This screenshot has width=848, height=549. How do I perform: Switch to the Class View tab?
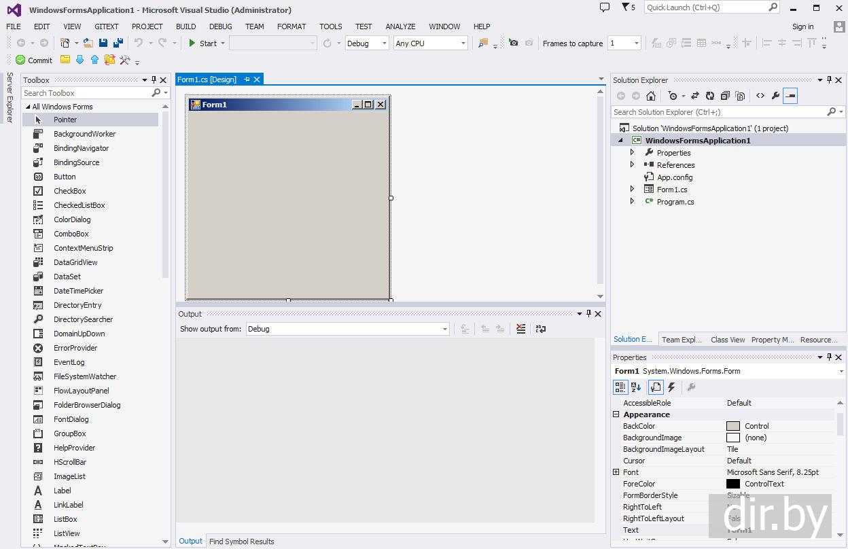tap(727, 340)
